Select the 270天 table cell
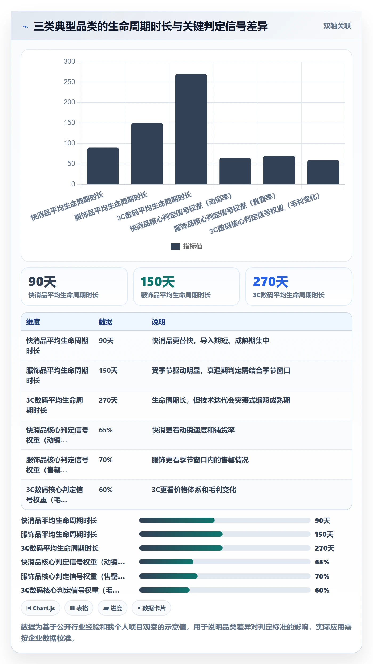The height and width of the screenshot is (664, 373). coord(108,400)
